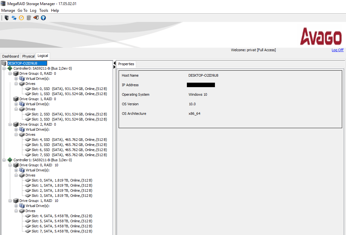Open the Manage menu
Screen dimensions: 346x235
coord(8,10)
